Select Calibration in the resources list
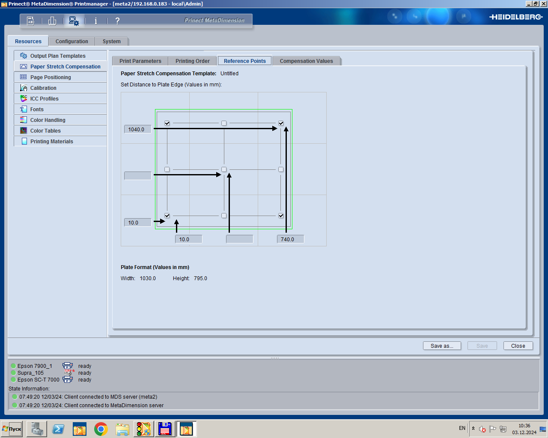Screen dimensions: 548x438 (60, 88)
